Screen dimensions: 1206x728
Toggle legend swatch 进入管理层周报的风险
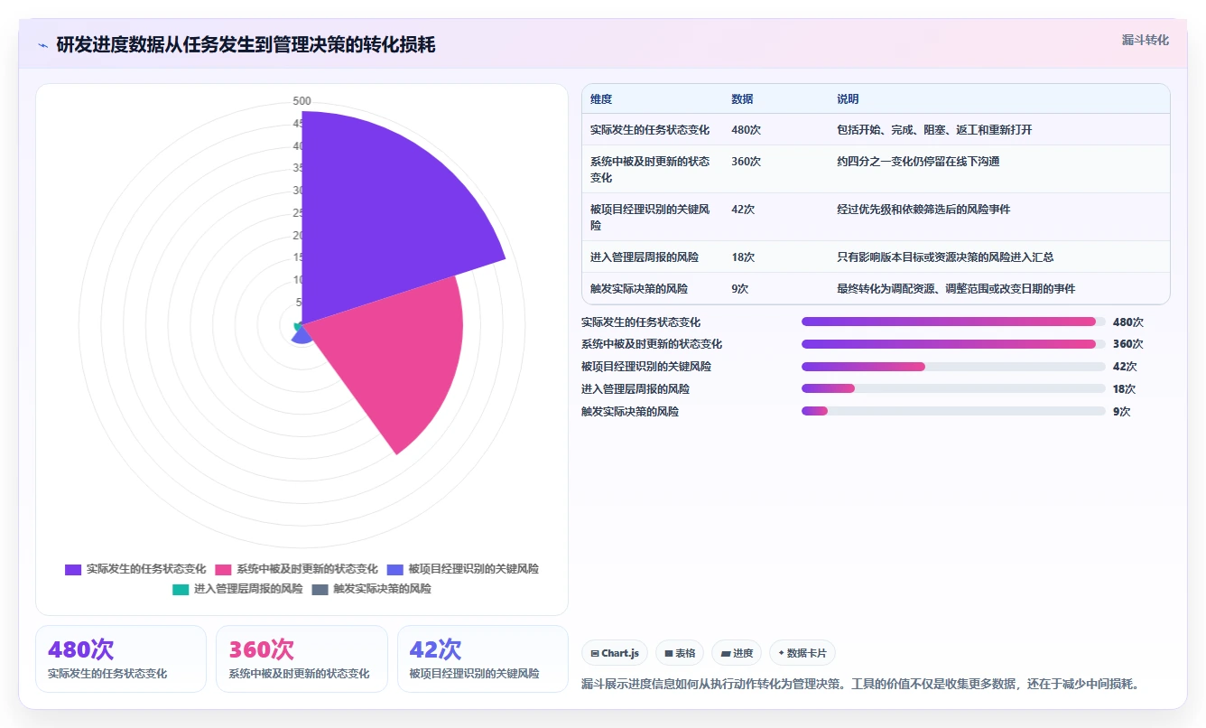pyautogui.click(x=181, y=589)
